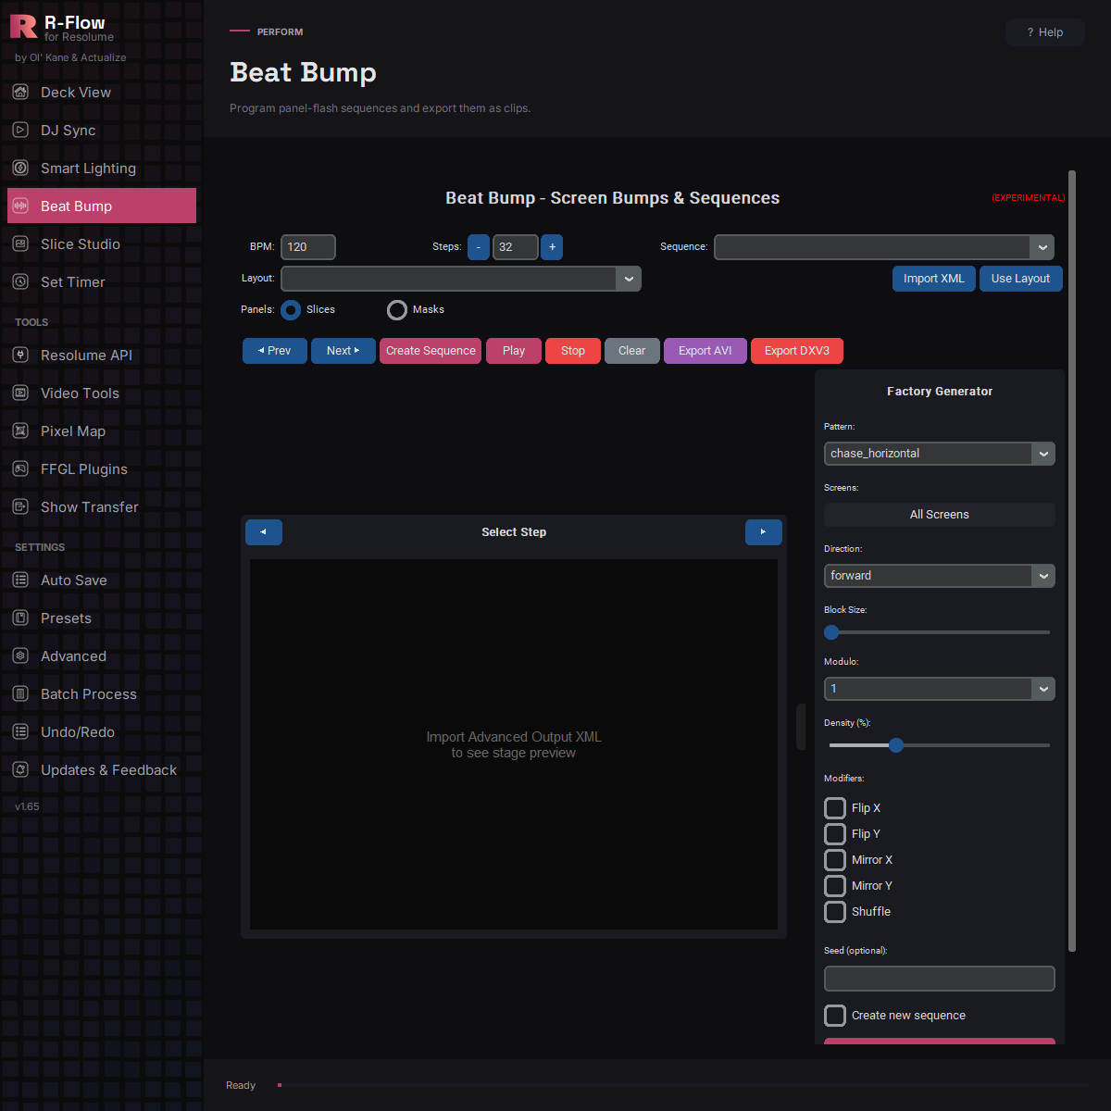Open the Sequence dropdown
1111x1111 pixels.
[884, 247]
